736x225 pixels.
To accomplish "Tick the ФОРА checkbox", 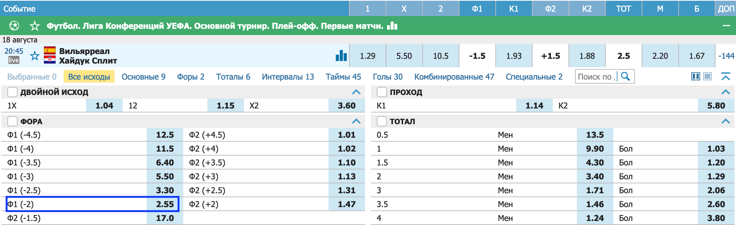I will click(12, 121).
